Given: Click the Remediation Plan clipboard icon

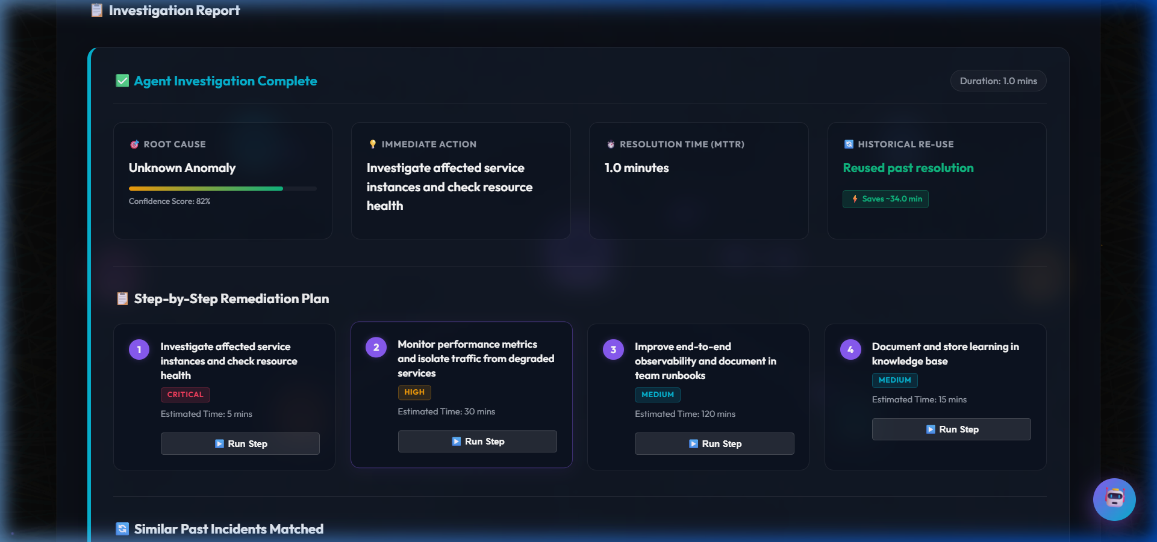Looking at the screenshot, I should [x=122, y=298].
